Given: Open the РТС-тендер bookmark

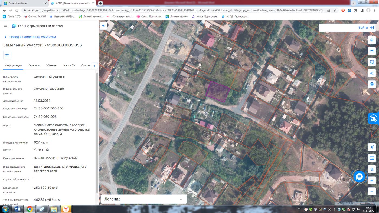Looking at the screenshot, I should click(120, 16).
